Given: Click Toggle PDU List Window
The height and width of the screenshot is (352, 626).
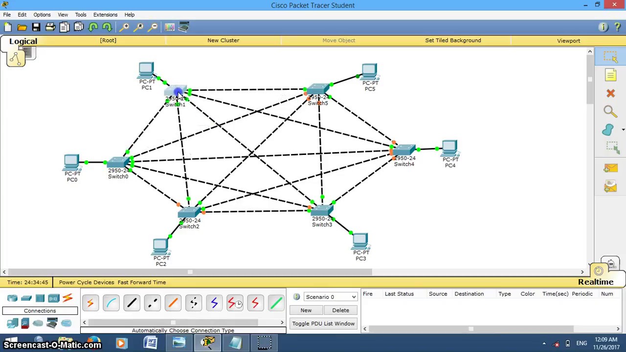Looking at the screenshot, I should (323, 324).
